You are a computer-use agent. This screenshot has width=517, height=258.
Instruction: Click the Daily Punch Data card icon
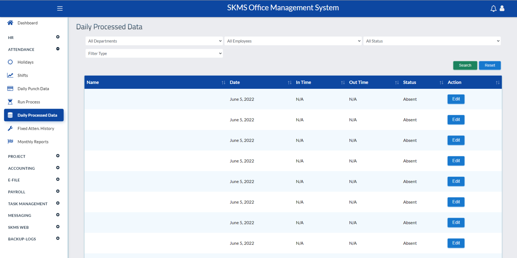[10, 89]
